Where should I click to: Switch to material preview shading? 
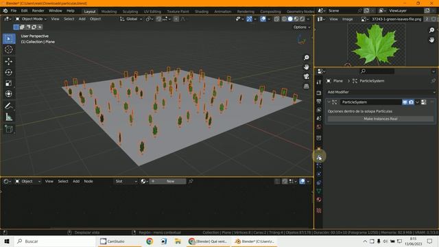point(296,19)
